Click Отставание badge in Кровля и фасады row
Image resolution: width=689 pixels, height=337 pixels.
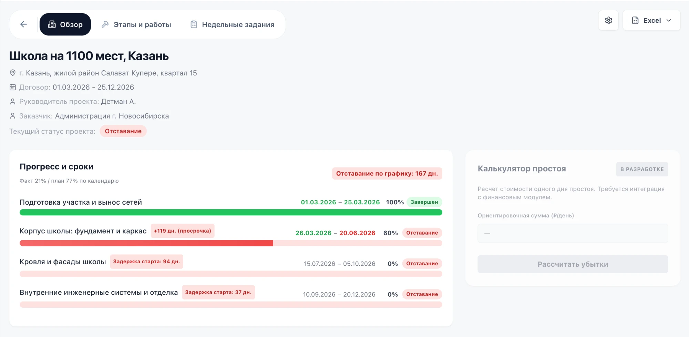422,264
